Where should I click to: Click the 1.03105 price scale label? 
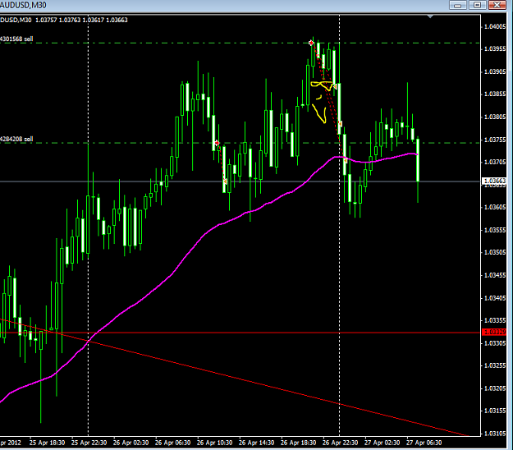(x=495, y=434)
